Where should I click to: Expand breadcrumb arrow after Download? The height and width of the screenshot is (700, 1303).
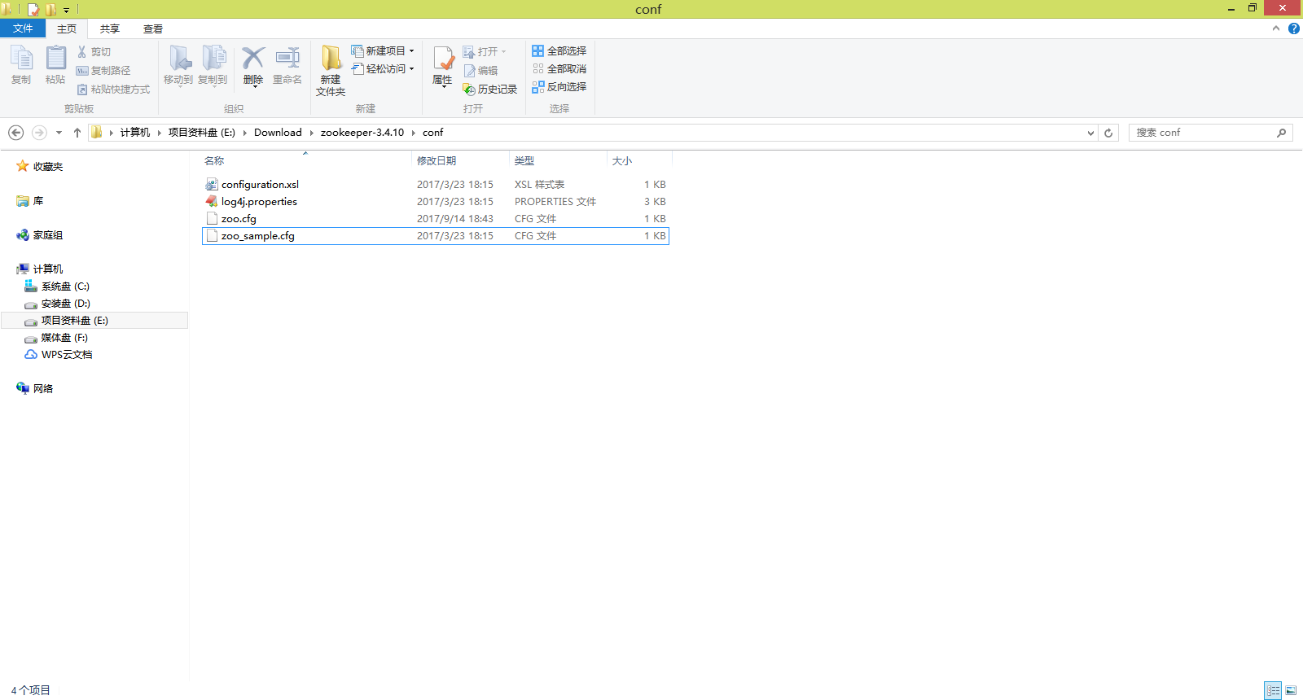click(311, 133)
